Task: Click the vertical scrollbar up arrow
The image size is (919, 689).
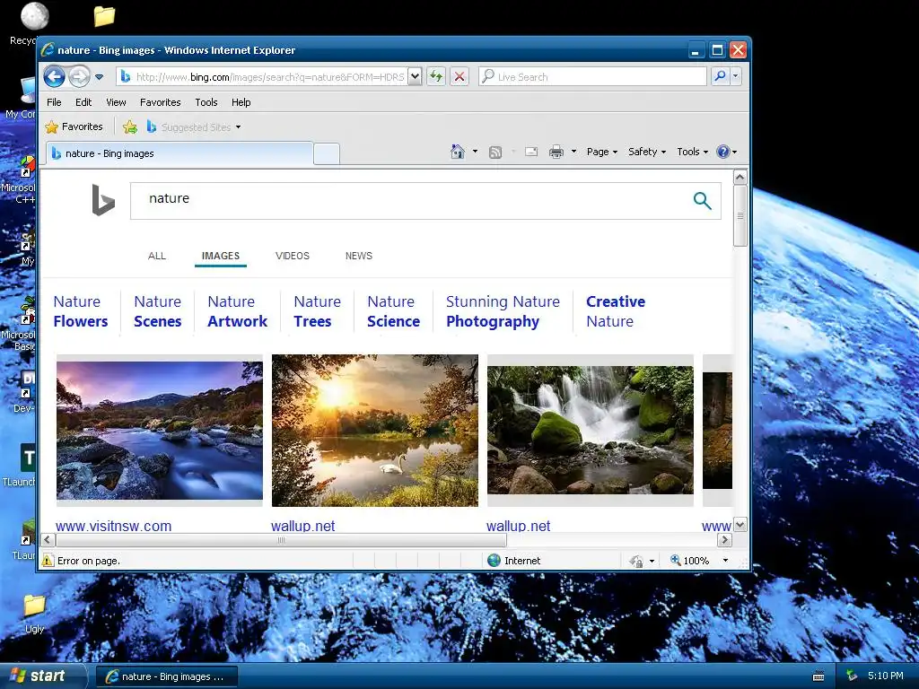Action: tap(740, 177)
